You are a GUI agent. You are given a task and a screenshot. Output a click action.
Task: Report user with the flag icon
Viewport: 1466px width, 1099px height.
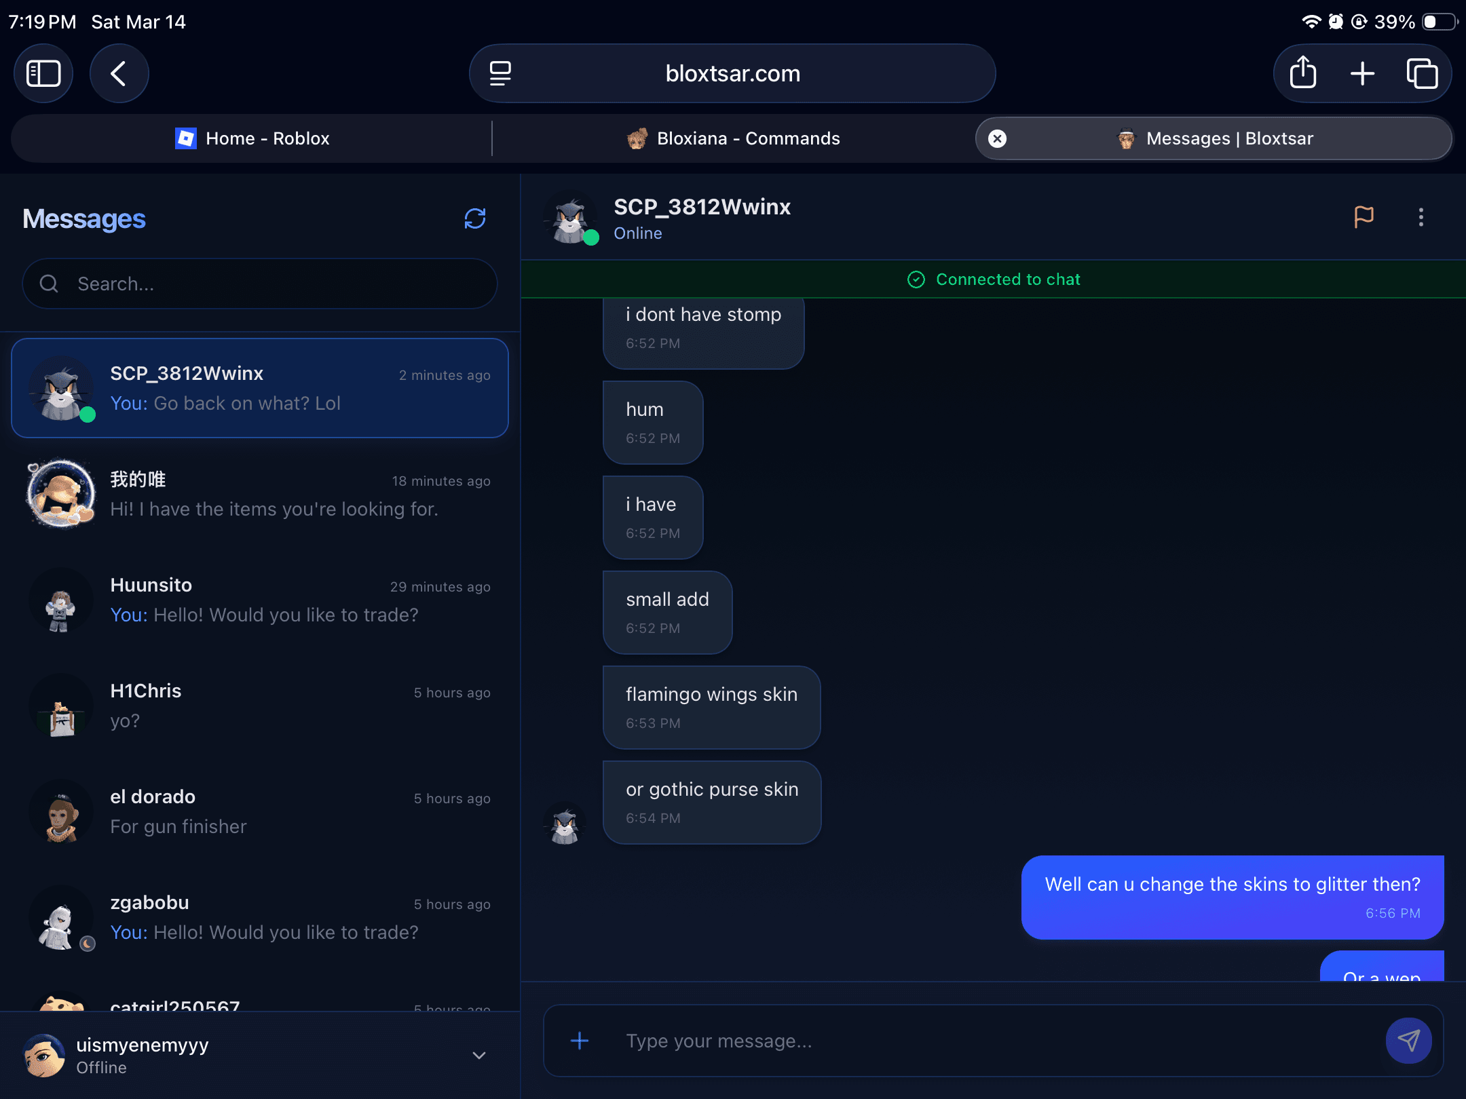click(1364, 217)
